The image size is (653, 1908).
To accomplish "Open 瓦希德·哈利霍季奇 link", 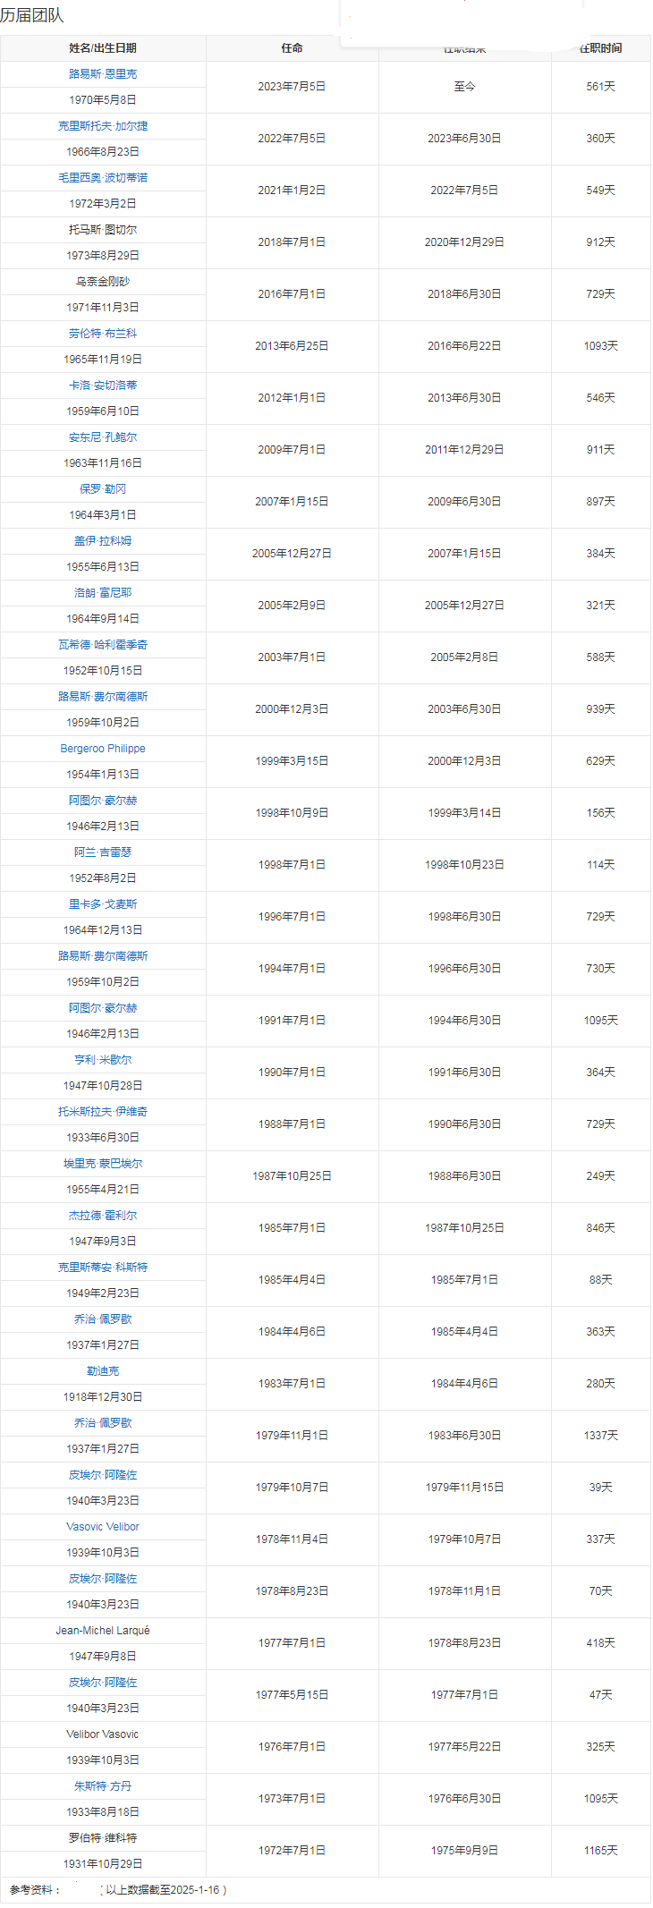I will [103, 645].
